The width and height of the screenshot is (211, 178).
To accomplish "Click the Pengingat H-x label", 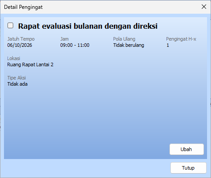I will (x=181, y=39).
